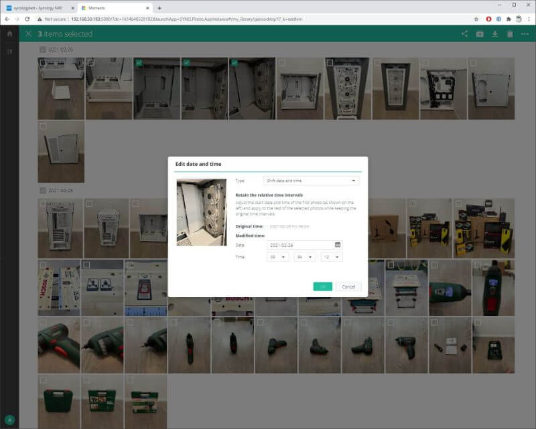Open the calendar date picker icon
The image size is (536, 429).
(x=338, y=245)
